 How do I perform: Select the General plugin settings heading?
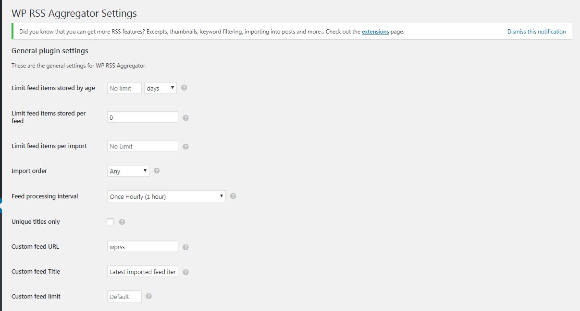(x=50, y=50)
